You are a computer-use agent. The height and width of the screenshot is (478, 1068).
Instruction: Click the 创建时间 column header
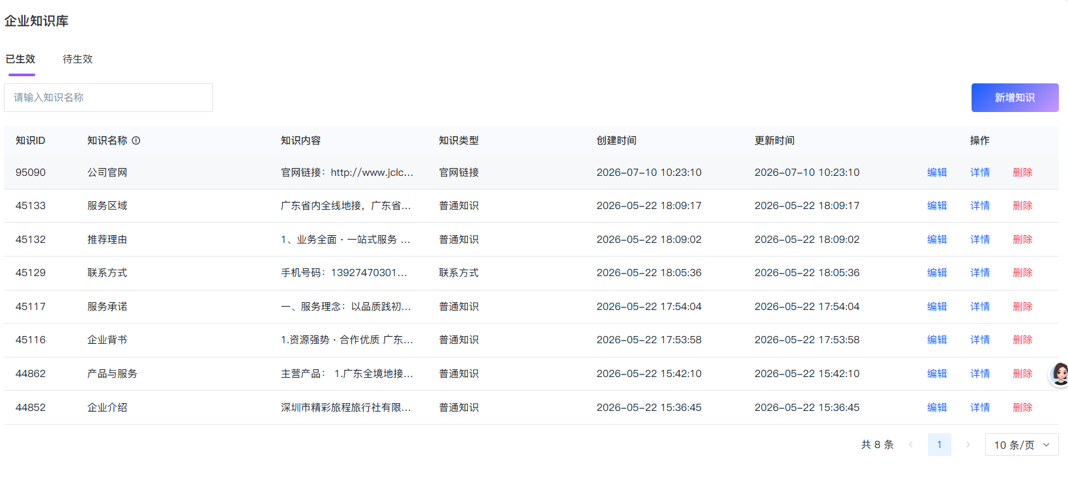616,141
